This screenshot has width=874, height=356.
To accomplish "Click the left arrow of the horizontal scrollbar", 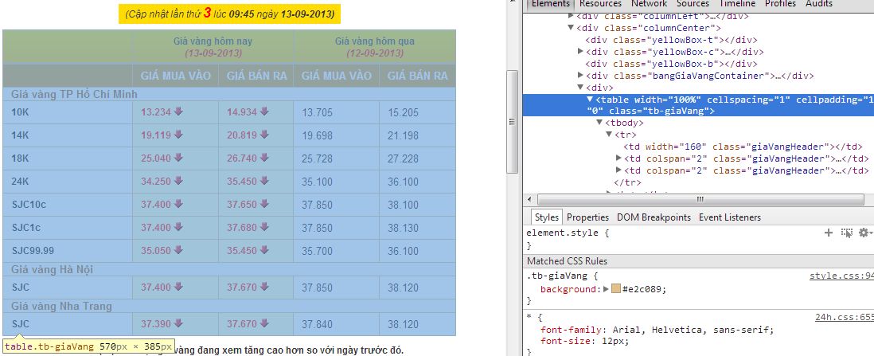I will tap(530, 199).
